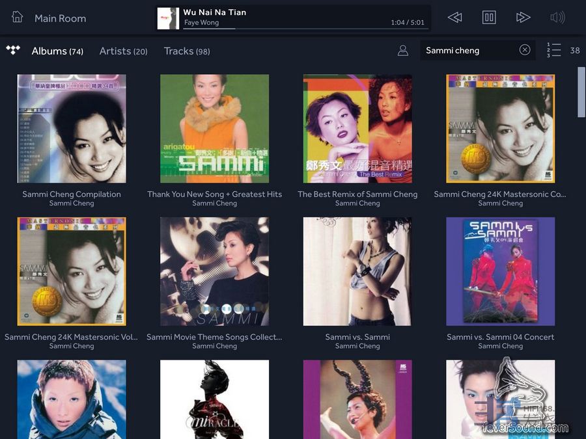Open the user account profile icon
The height and width of the screenshot is (439, 586).
[x=403, y=51]
